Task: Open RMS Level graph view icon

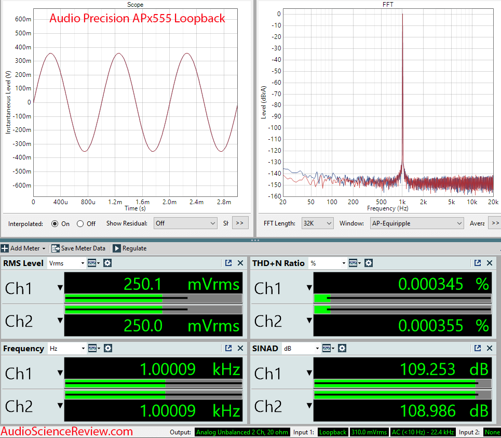Action: (92, 263)
